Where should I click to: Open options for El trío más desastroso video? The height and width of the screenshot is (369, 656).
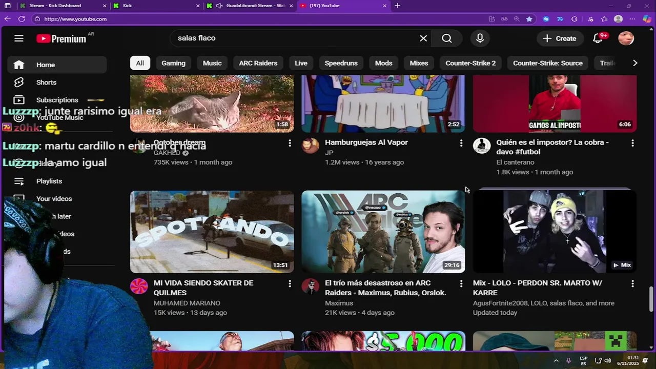click(461, 283)
